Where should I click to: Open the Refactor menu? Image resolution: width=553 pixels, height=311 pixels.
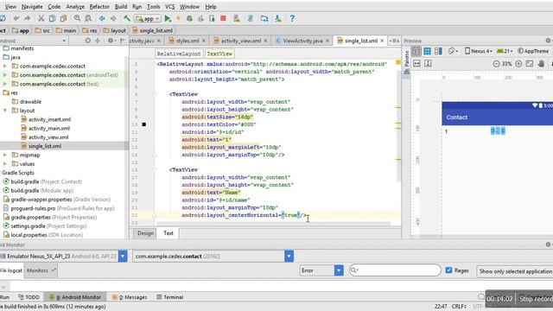(x=99, y=7)
